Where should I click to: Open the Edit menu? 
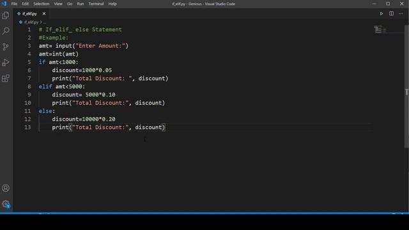[25, 4]
